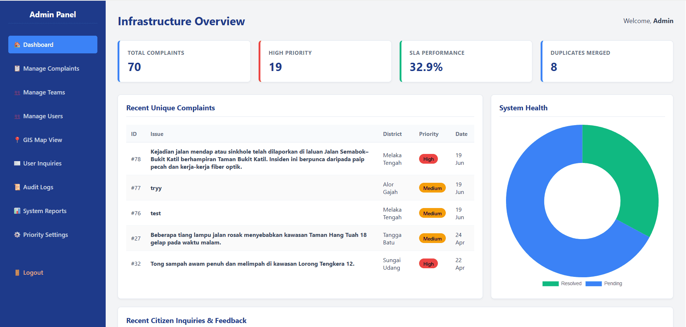Click the Priority column header
This screenshot has height=327, width=686.
point(428,134)
